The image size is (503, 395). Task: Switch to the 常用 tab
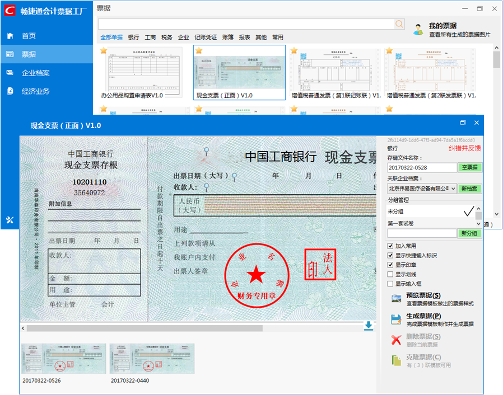pyautogui.click(x=278, y=37)
